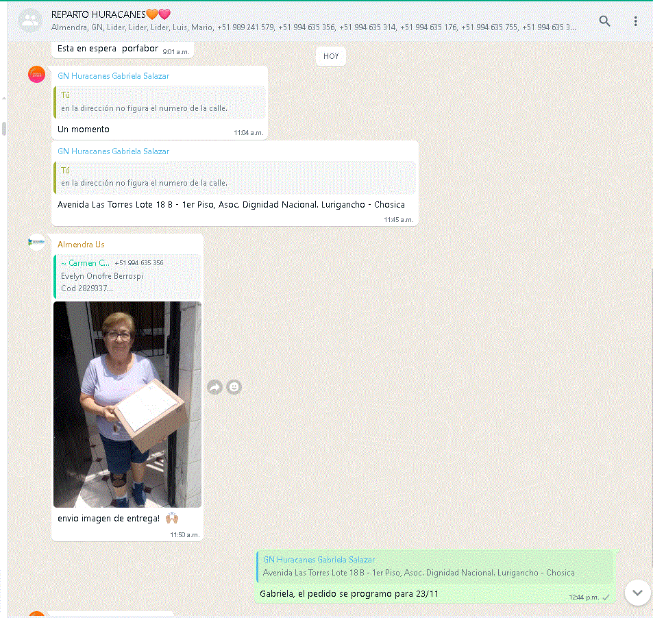Open the delivery photo of woman holding box
This screenshot has height=618, width=653.
click(x=127, y=404)
